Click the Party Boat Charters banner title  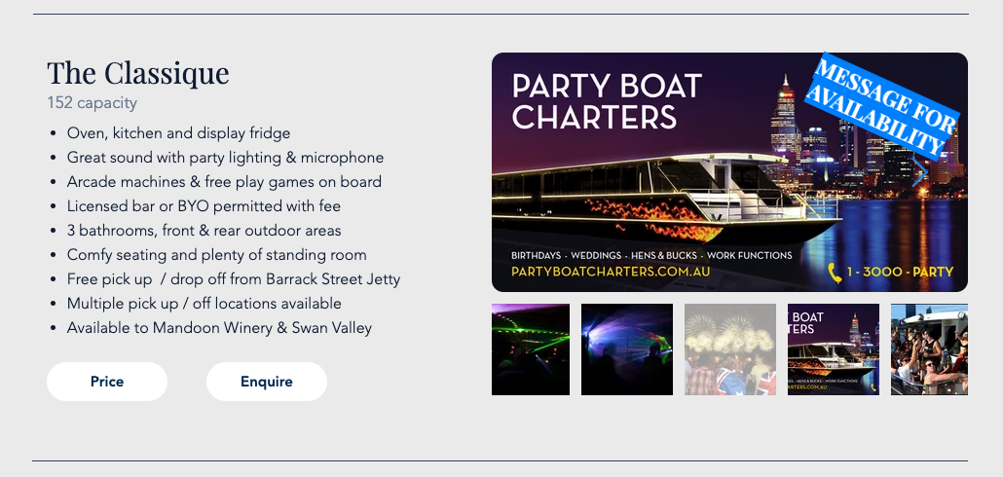click(x=607, y=101)
